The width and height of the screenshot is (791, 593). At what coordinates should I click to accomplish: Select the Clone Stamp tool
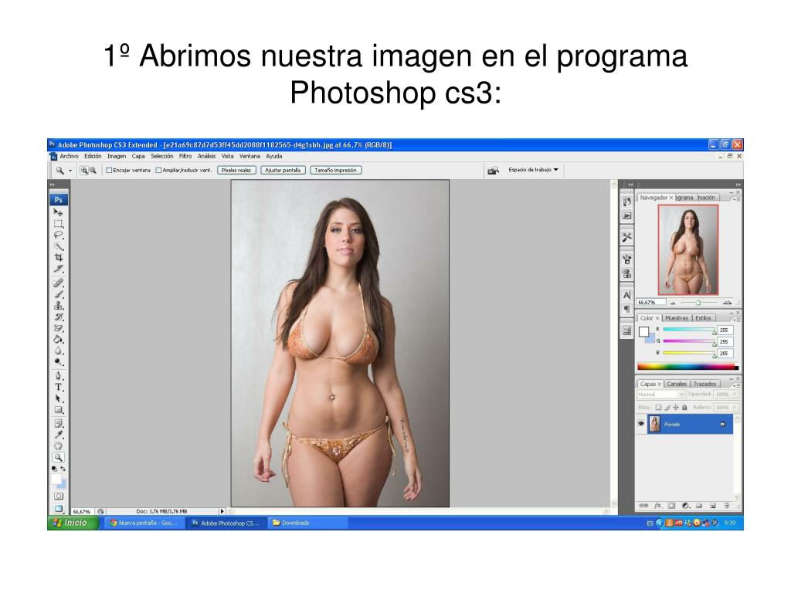[x=59, y=306]
